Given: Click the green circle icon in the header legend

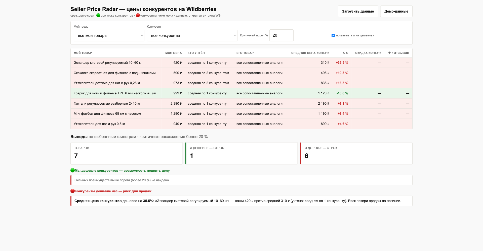Looking at the screenshot, I should click(98, 16).
